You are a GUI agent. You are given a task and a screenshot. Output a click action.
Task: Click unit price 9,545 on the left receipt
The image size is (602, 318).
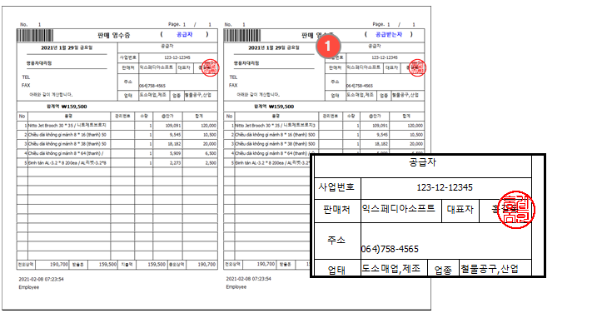[x=175, y=135]
